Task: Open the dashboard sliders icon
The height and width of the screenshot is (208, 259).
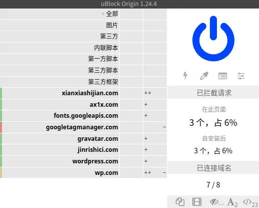Action: pos(241,76)
